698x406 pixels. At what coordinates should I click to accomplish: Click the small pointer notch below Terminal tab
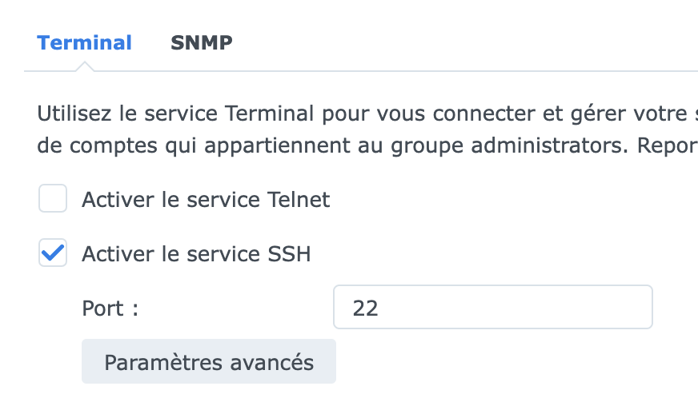pyautogui.click(x=84, y=67)
